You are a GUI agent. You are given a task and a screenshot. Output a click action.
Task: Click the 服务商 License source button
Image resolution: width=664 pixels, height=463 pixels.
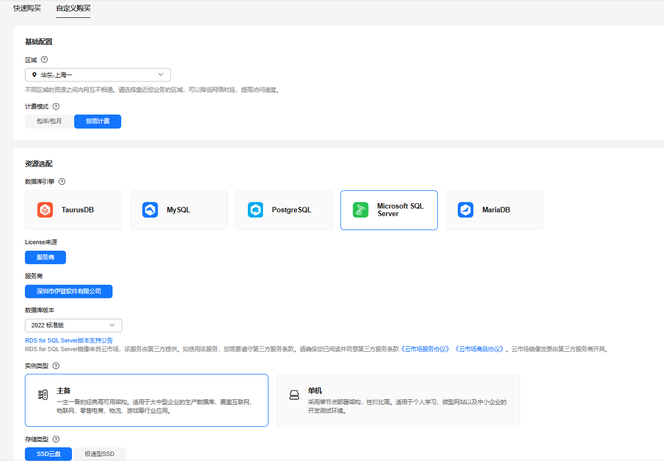click(45, 257)
